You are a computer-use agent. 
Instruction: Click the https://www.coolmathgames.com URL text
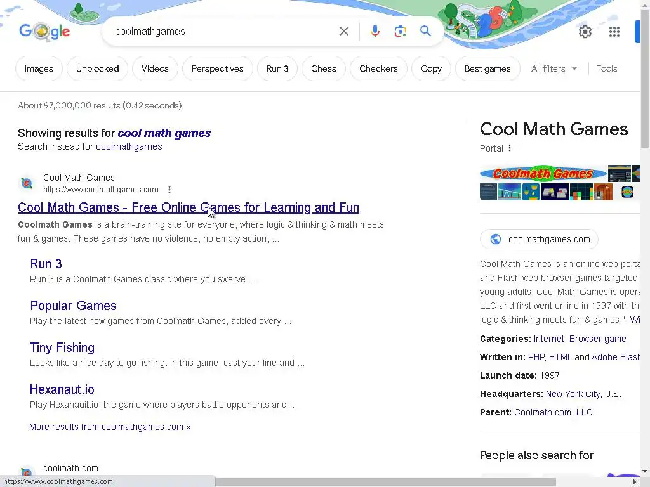101,190
